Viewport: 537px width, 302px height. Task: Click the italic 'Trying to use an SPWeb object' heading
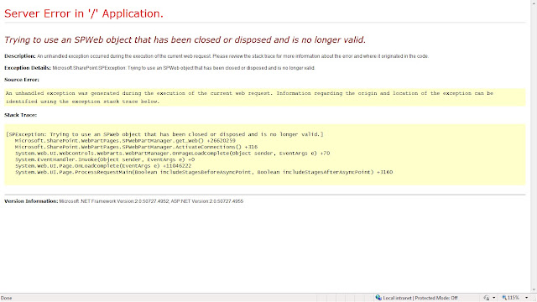[185, 39]
